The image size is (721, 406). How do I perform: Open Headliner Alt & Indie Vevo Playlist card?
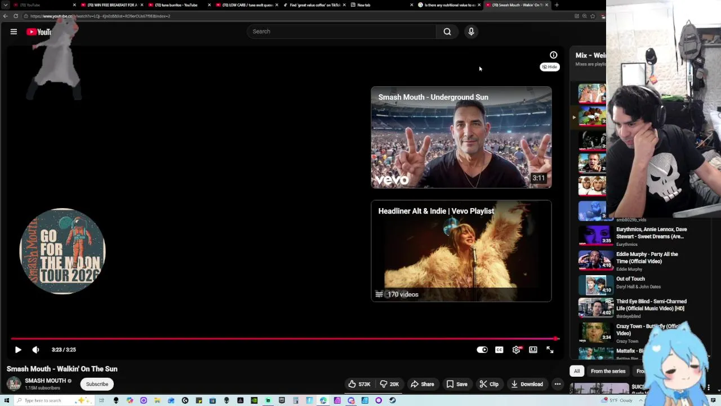pos(461,251)
